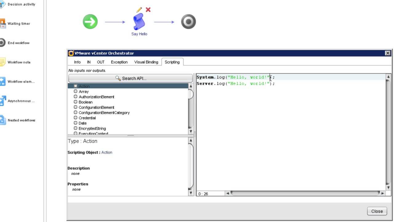Open the OUT tab
Image resolution: width=394 pixels, height=222 pixels.
101,62
